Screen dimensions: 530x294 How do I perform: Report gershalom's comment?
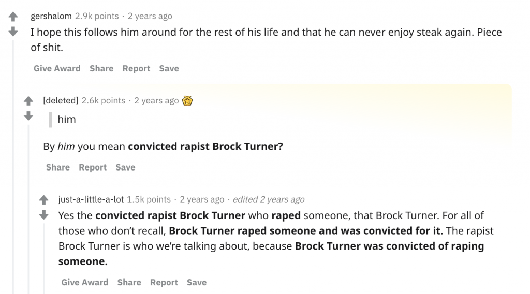(136, 68)
